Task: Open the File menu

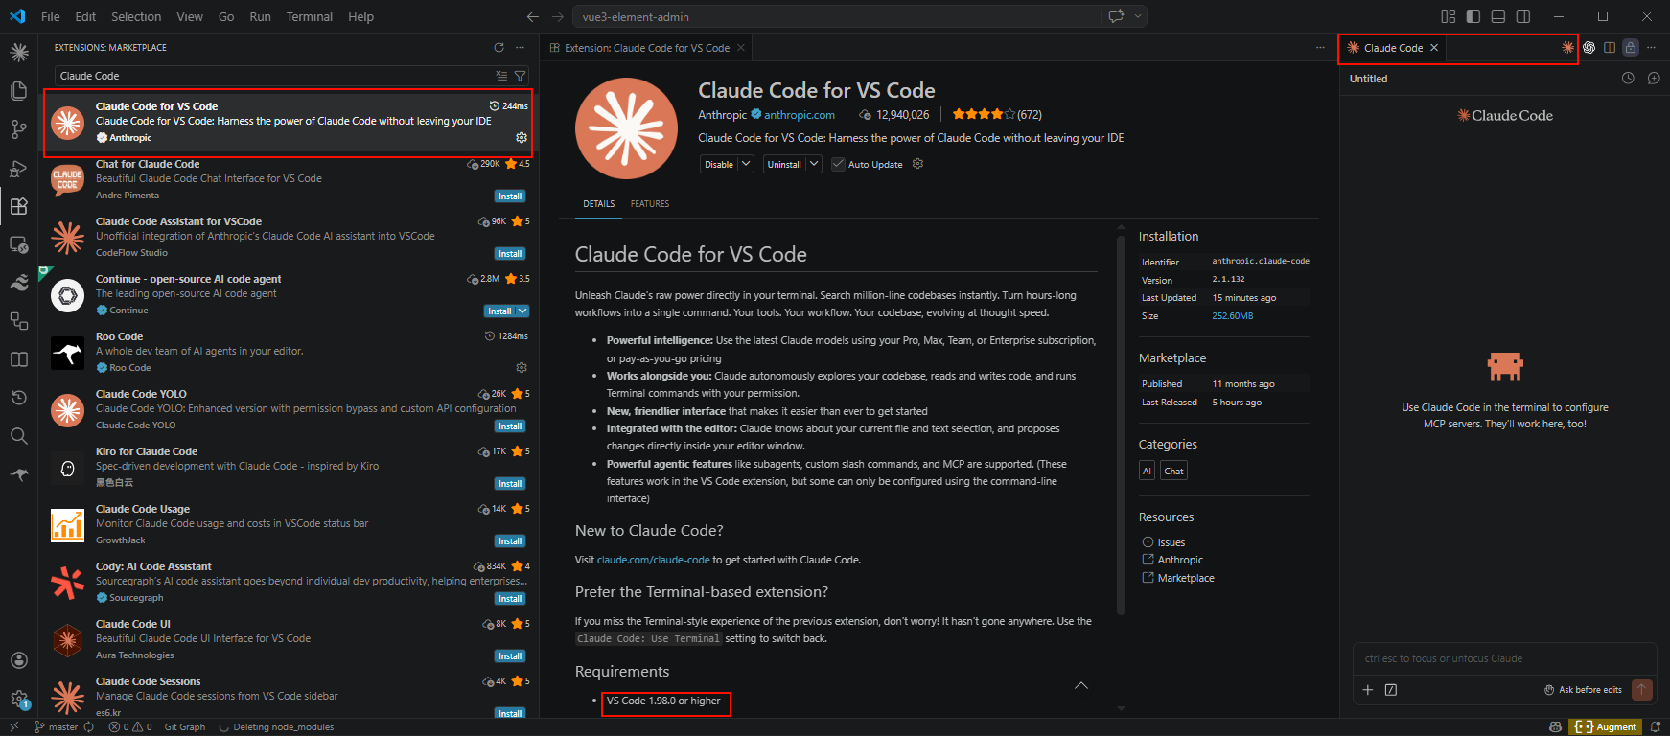Action: [51, 16]
